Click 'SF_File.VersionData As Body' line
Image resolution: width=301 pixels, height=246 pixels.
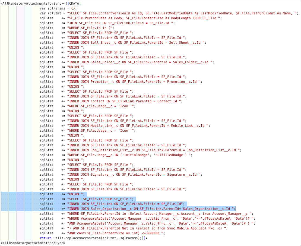point(131,18)
